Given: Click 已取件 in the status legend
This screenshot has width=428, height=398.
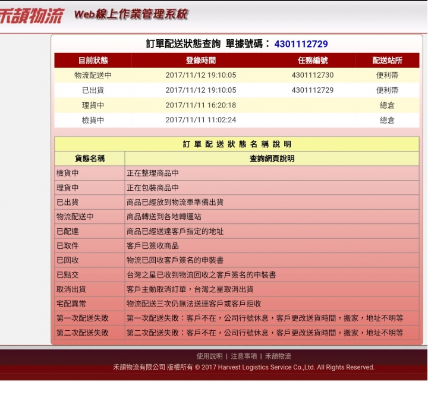Looking at the screenshot, I should [x=67, y=246].
